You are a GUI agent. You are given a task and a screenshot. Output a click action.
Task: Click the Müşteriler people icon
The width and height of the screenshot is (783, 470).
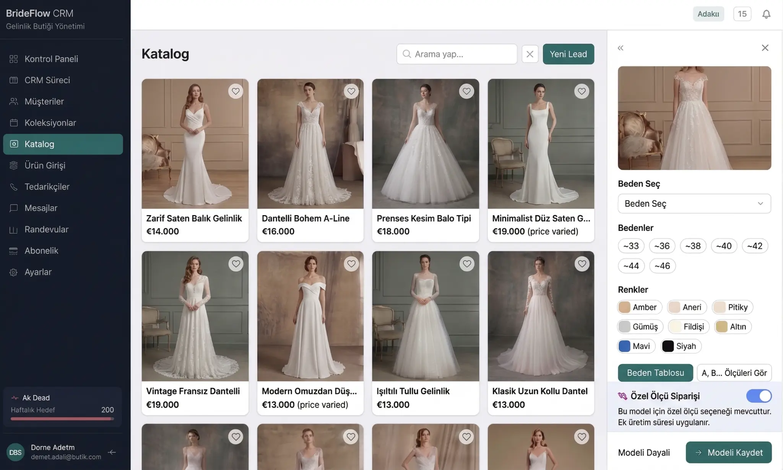click(x=14, y=101)
